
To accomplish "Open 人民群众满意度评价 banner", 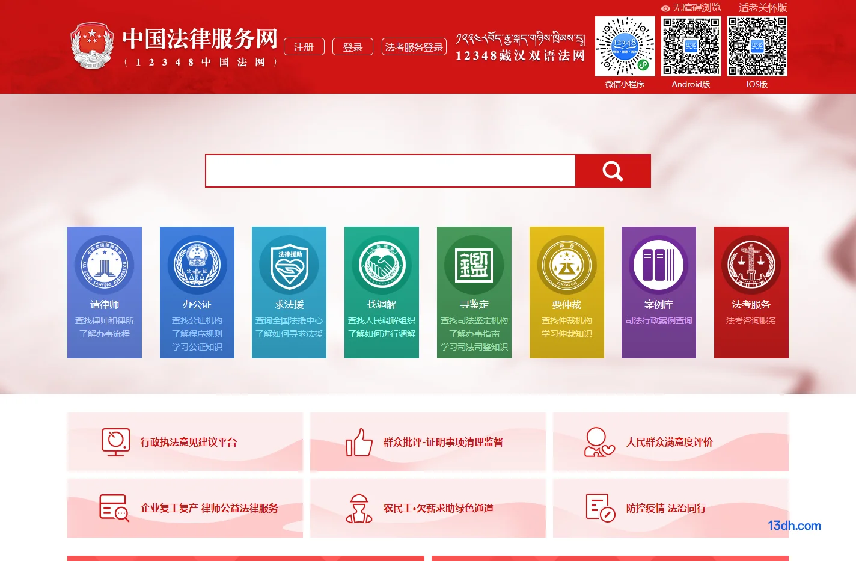I will [671, 442].
